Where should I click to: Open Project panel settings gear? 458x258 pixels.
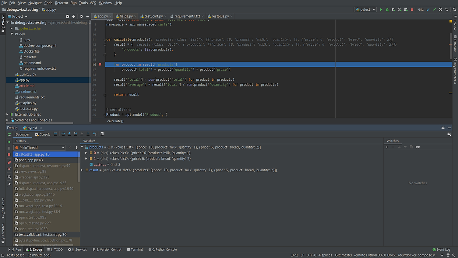(x=81, y=17)
